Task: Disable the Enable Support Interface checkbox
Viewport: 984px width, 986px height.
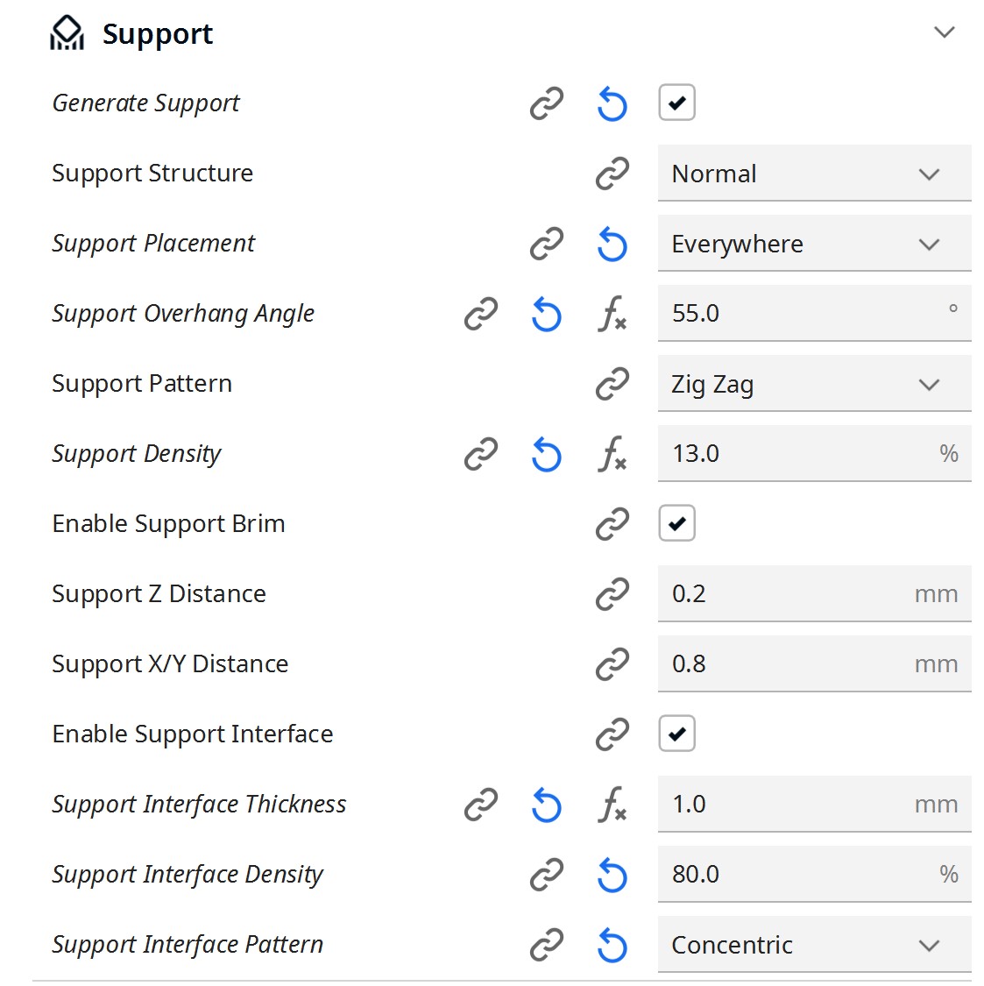Action: [x=676, y=734]
